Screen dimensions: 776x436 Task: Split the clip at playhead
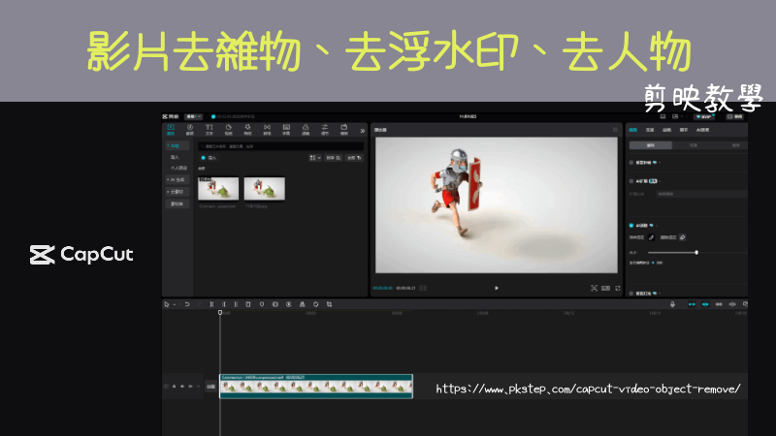(x=211, y=304)
